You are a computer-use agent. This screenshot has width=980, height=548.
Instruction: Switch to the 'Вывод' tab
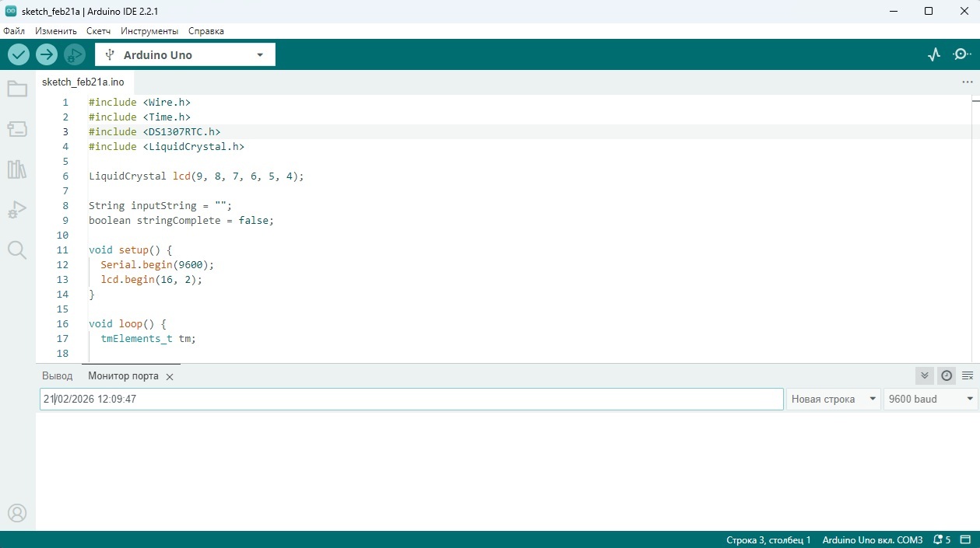[x=58, y=375]
